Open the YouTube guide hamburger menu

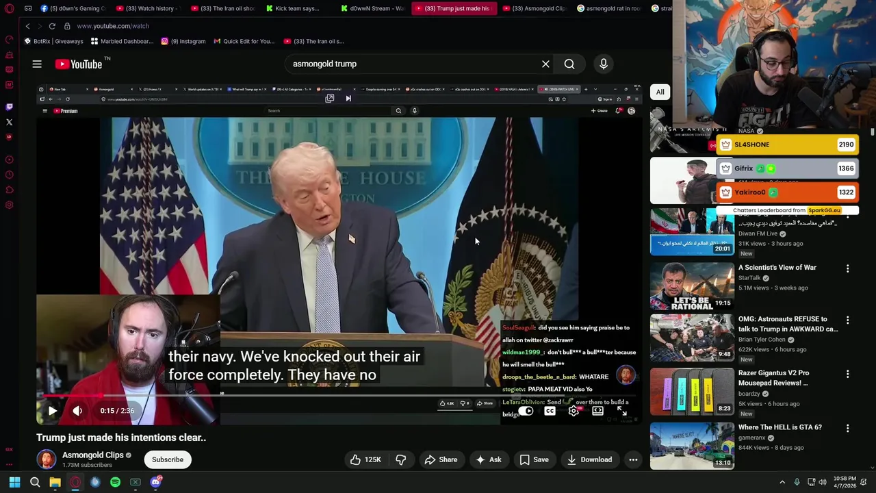[x=37, y=64]
